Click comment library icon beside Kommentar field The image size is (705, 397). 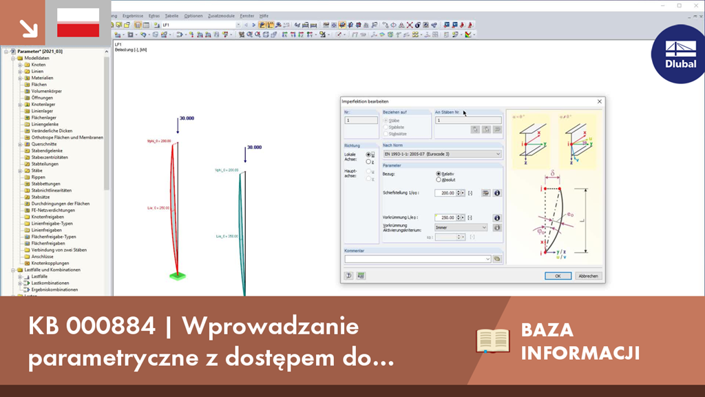coord(497,259)
